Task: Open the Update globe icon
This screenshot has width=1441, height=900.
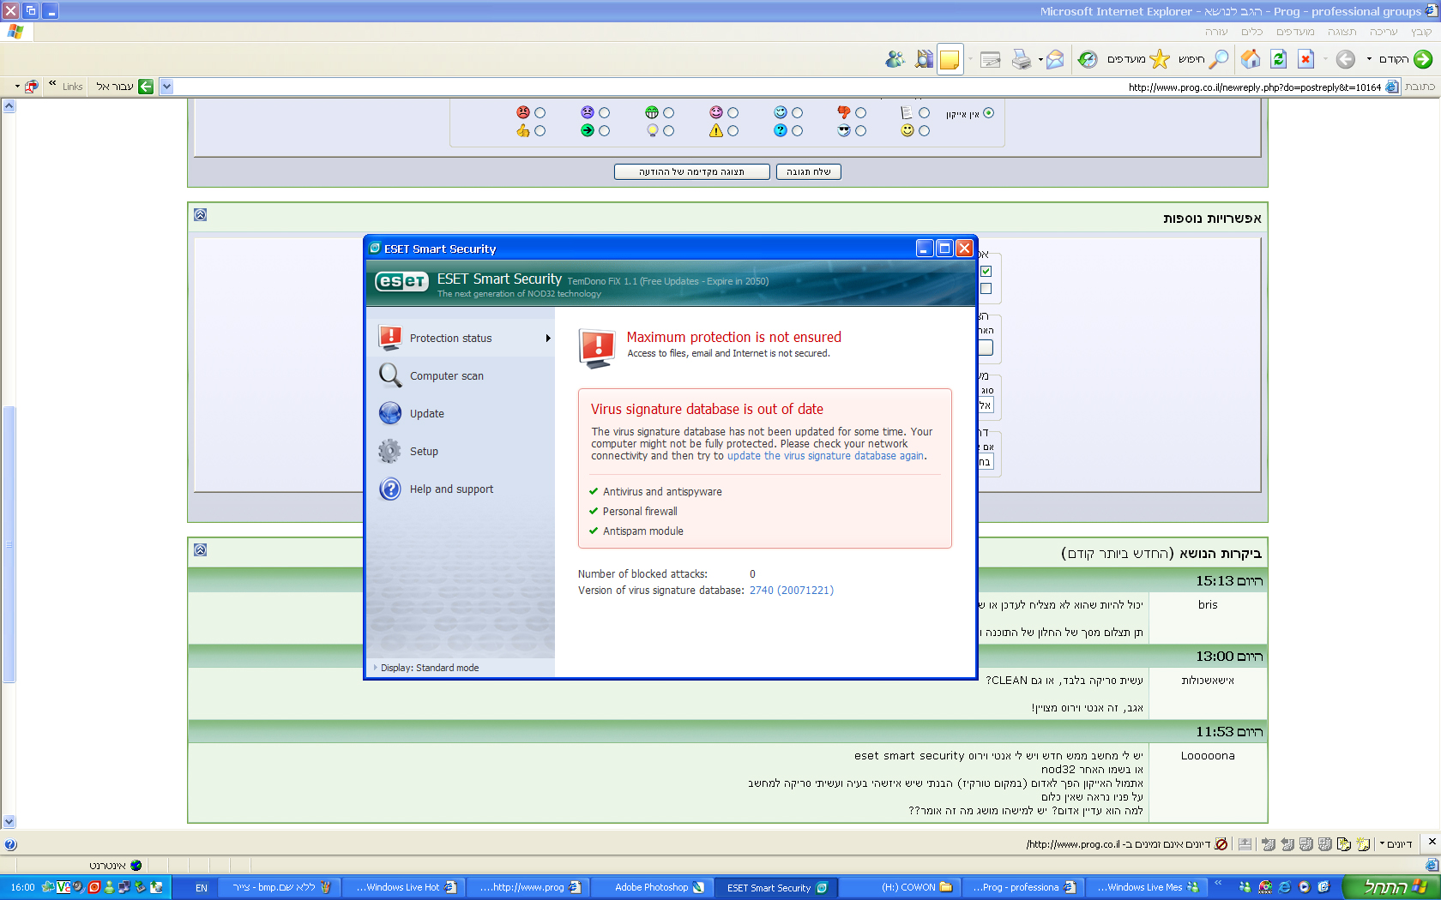Action: tap(390, 413)
